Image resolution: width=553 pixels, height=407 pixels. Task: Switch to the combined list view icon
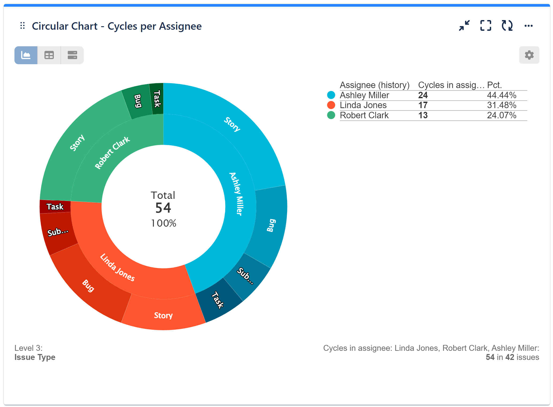(72, 55)
